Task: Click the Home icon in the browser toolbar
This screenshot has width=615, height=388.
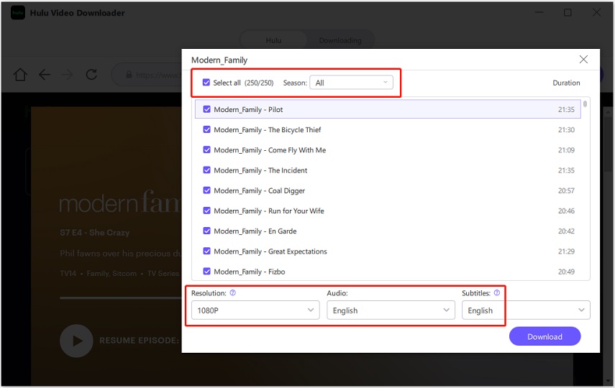Action: point(20,74)
